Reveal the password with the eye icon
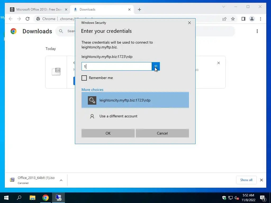The height and width of the screenshot is (203, 271). 156,66
